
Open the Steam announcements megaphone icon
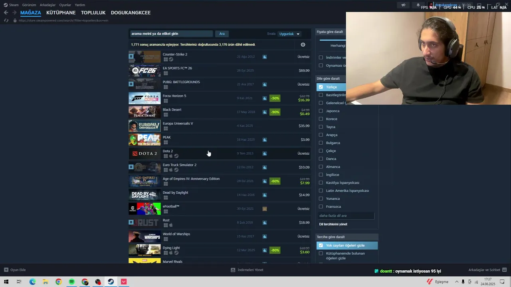point(403,5)
